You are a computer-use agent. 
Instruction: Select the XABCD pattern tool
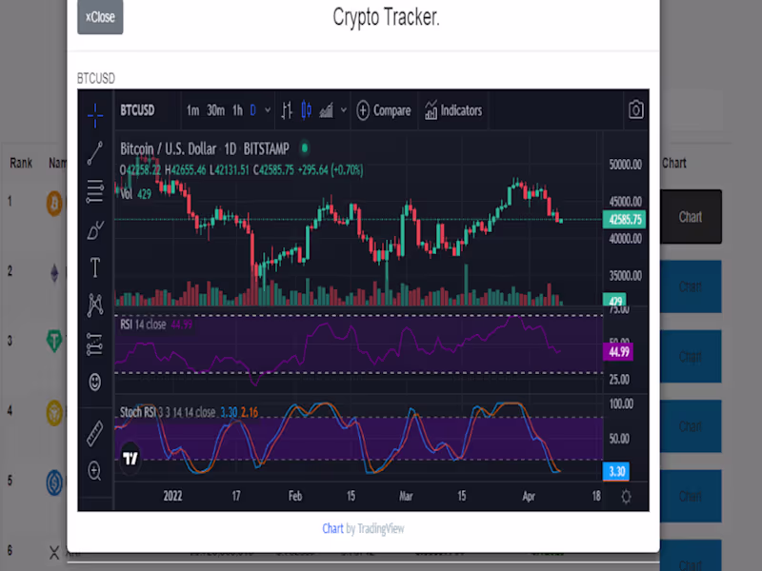94,304
